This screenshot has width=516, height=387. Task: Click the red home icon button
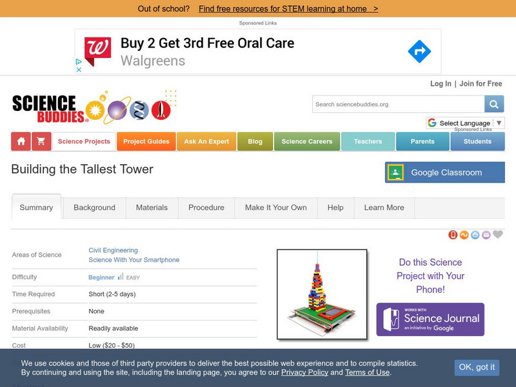(x=21, y=141)
